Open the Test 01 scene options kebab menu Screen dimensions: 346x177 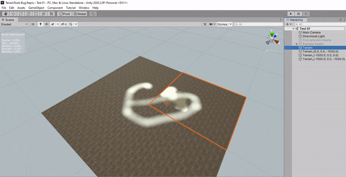[x=344, y=29]
